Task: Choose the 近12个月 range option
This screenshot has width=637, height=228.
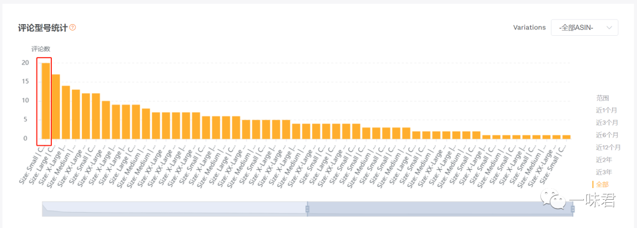Action: (x=608, y=147)
